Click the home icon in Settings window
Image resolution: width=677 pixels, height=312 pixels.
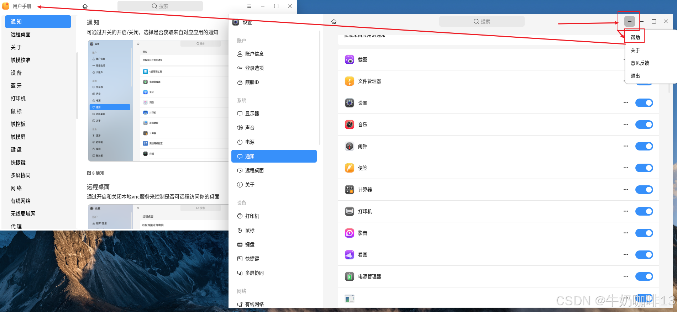point(334,22)
